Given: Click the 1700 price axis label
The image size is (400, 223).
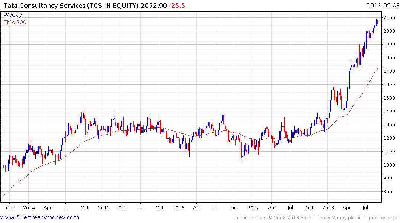Looking at the screenshot, I should click(x=389, y=71).
